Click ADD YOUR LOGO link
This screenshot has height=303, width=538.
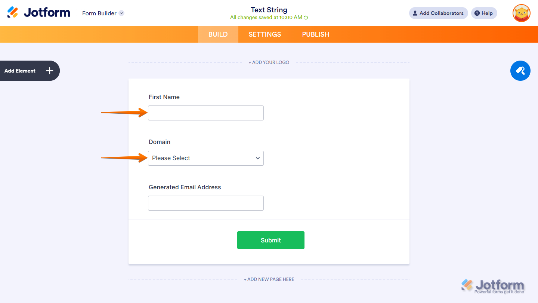[x=269, y=62]
